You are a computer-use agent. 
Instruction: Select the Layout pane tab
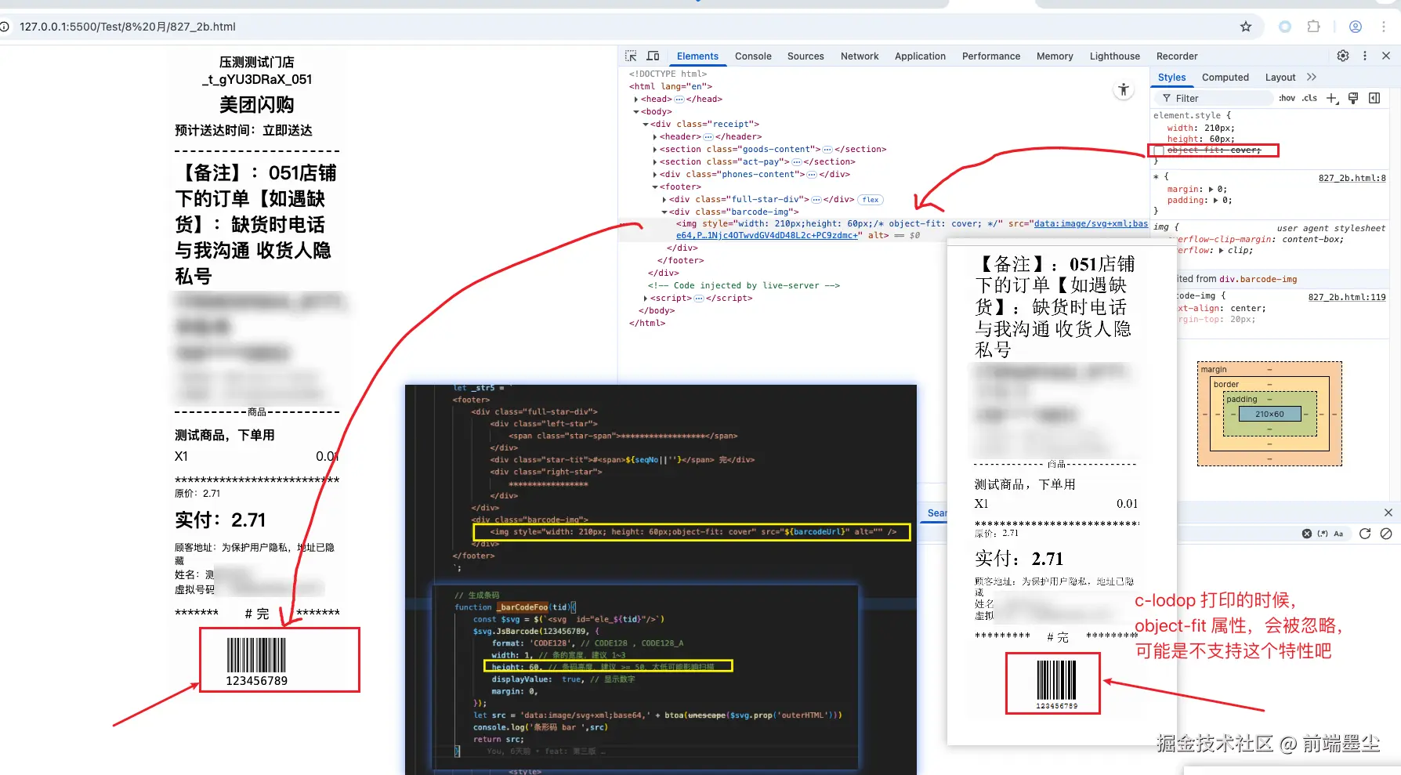pyautogui.click(x=1280, y=78)
